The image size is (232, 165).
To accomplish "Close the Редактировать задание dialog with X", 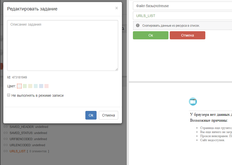I will (116, 8).
